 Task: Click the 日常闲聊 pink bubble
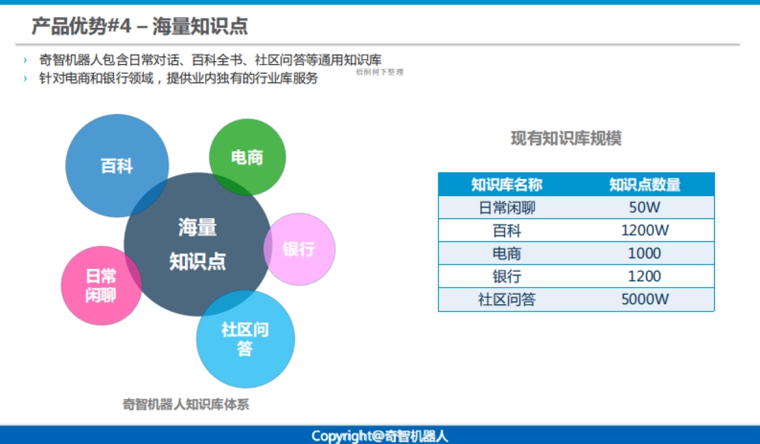101,286
